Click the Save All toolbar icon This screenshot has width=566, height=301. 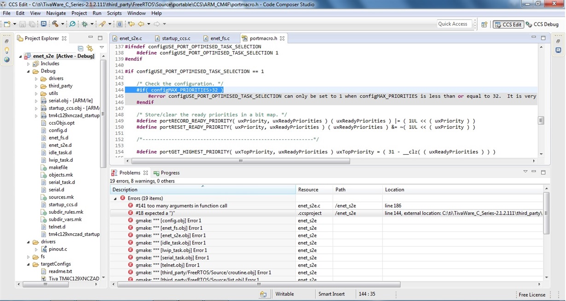pyautogui.click(x=32, y=24)
